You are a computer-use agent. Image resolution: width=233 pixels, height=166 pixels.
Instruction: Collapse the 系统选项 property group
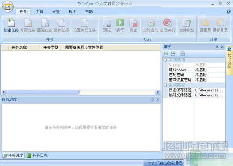pos(165,60)
